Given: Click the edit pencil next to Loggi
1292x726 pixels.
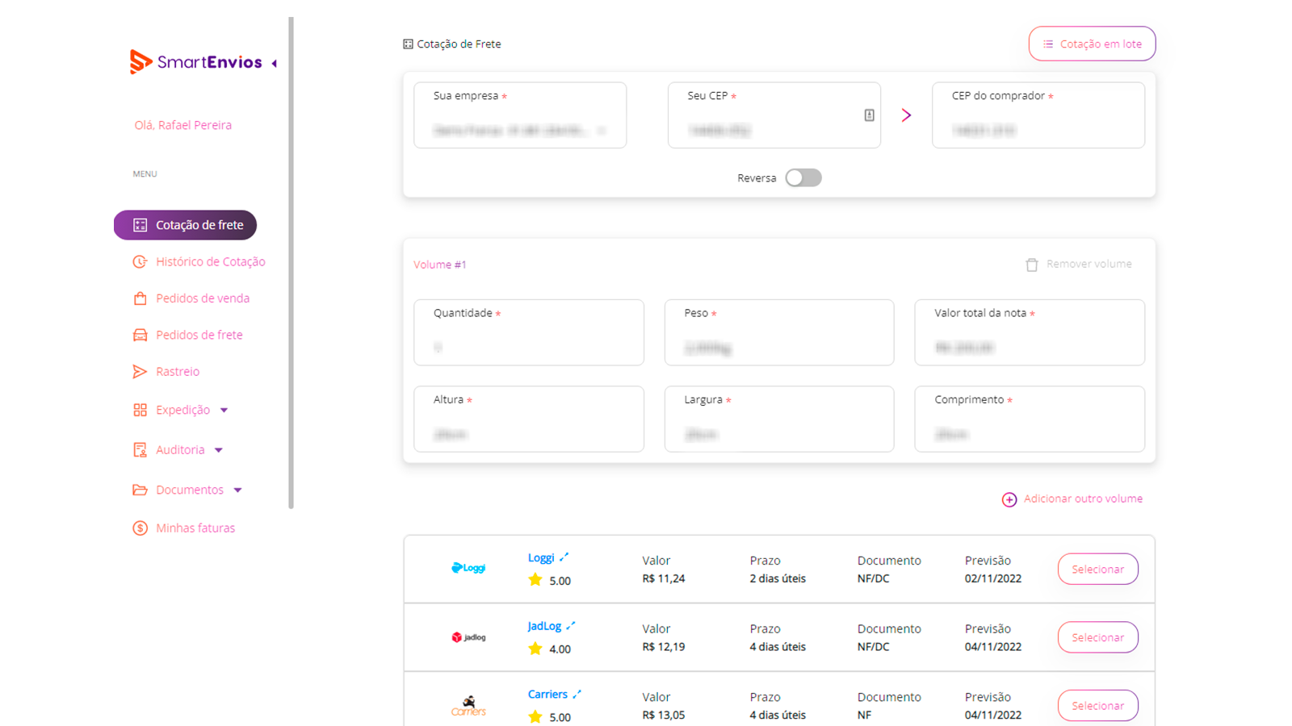Looking at the screenshot, I should (564, 557).
